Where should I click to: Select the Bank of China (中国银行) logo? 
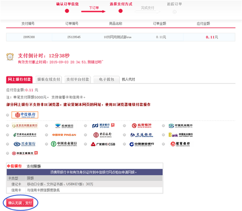click(103, 135)
